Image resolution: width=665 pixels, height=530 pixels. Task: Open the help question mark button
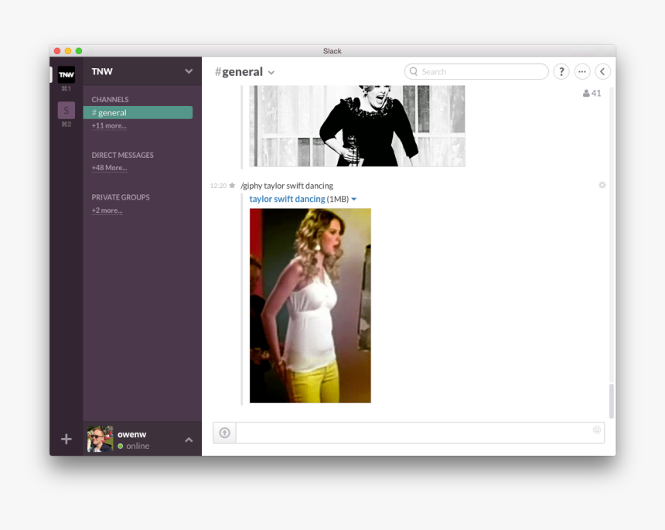point(561,72)
